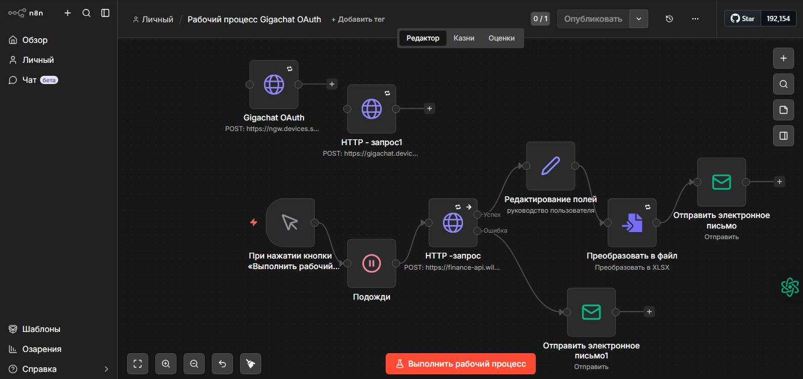
Task: Click the Ошибка output connector
Action: [x=477, y=230]
